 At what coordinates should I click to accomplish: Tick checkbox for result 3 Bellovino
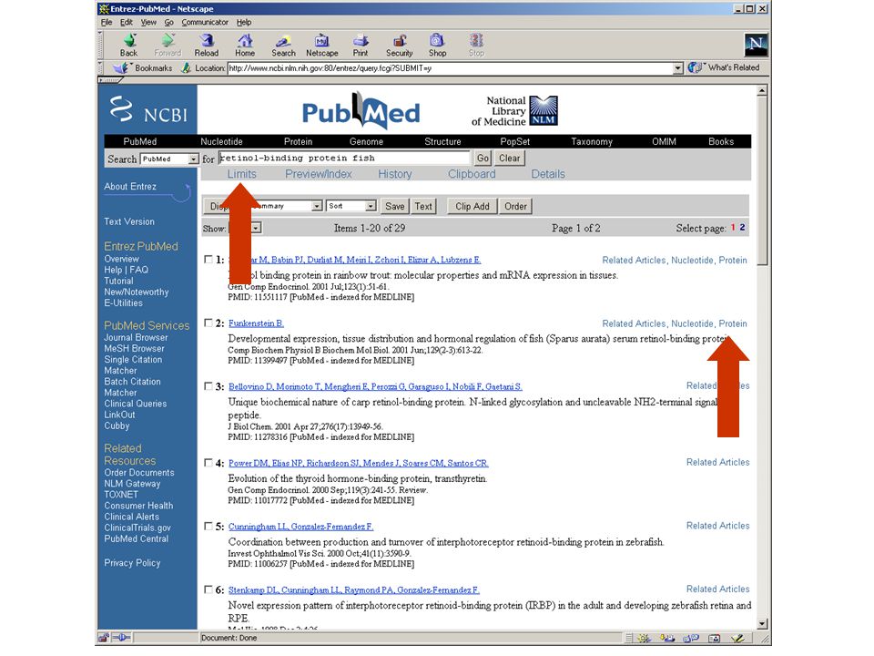(x=208, y=386)
